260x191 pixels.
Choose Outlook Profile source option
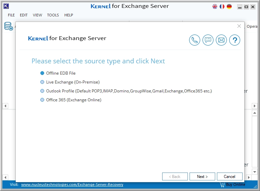[126, 91]
